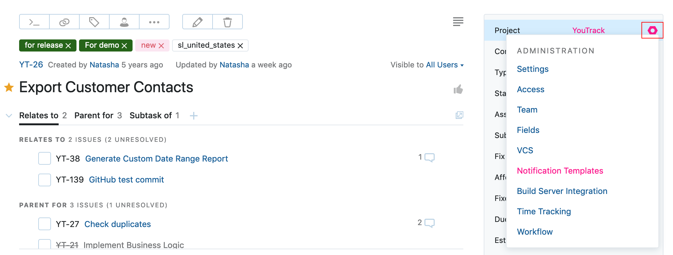Tick the checkbox beside YT-27
Viewport: 673px width, 255px height.
point(45,224)
